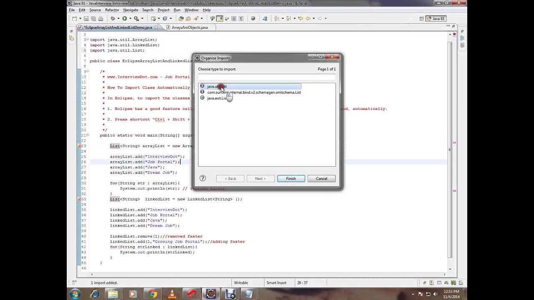Click the Outline view icon on right trim

point(462,38)
